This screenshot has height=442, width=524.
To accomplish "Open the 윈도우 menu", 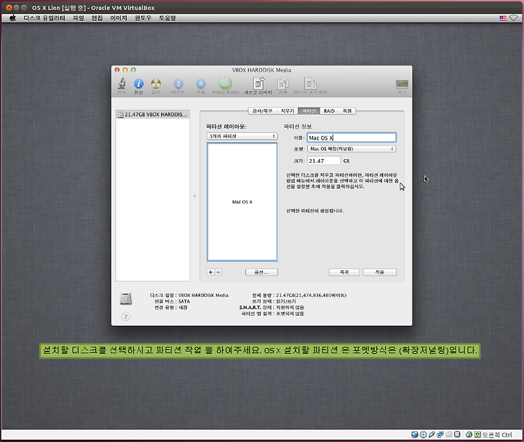I will click(143, 18).
